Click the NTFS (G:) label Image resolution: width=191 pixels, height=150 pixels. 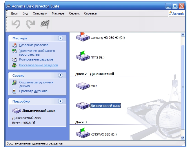98,57
